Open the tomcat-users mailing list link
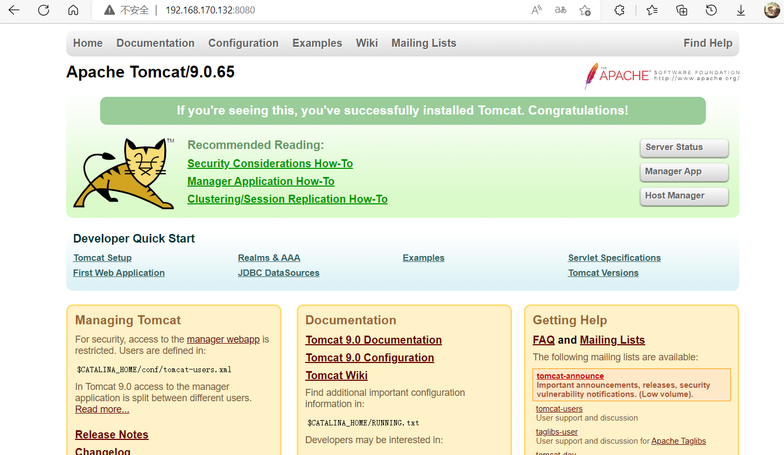 [x=559, y=409]
